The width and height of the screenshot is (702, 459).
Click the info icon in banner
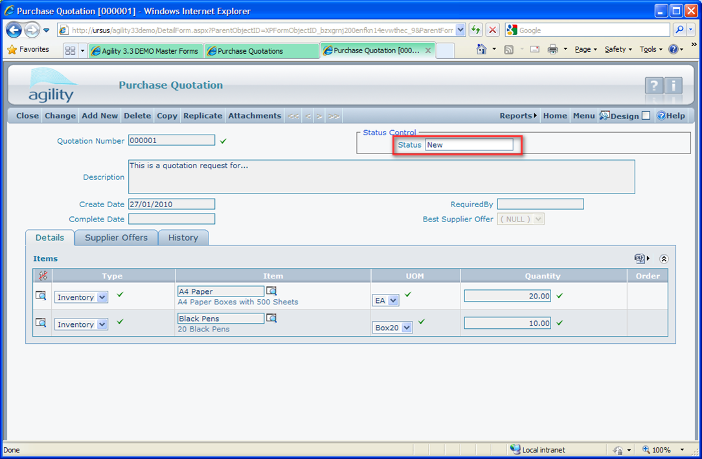click(674, 85)
